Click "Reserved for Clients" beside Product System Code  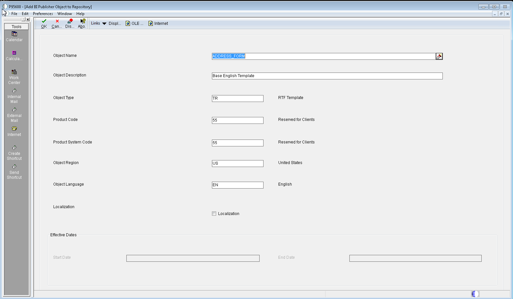[x=297, y=142]
